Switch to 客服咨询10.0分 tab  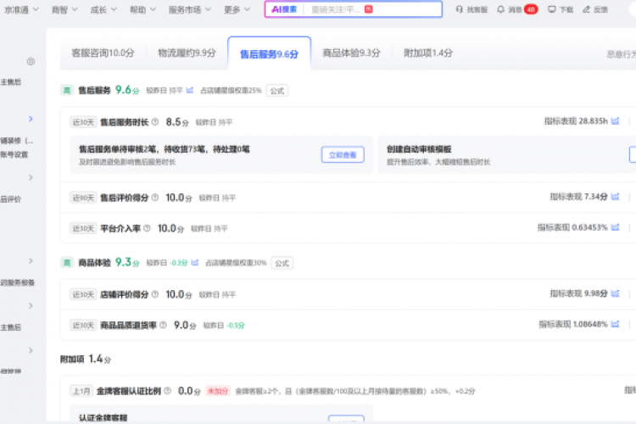[103, 53]
